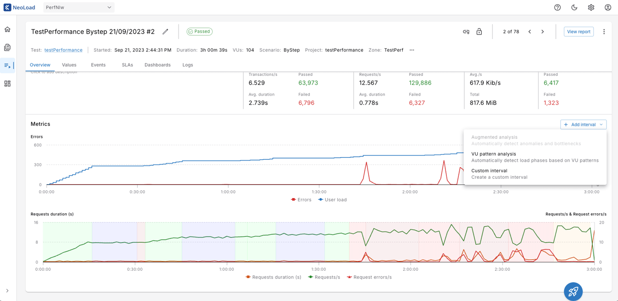Click the help question mark icon
Screen dimensions: 618x301
[x=557, y=7]
